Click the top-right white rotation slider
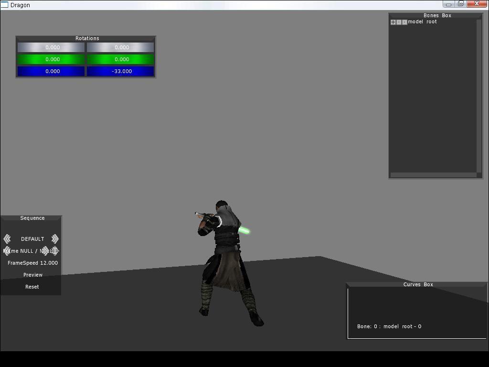 tap(120, 47)
